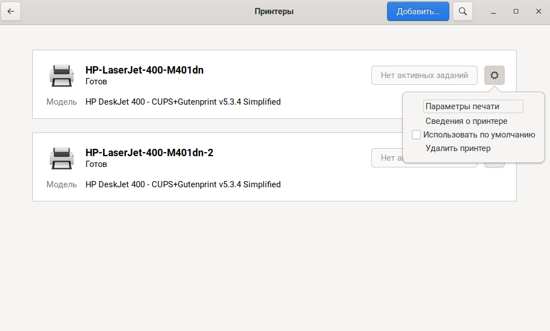
Task: Click the back arrow in header bar
Action: pyautogui.click(x=11, y=11)
